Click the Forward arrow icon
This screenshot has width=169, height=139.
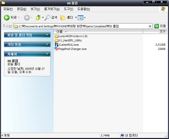pos(27,18)
